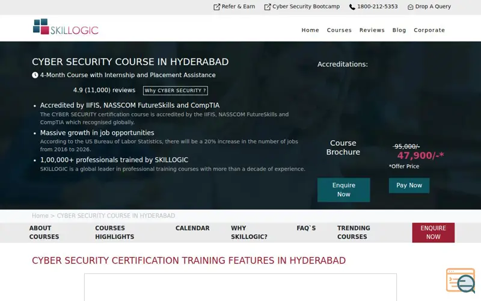
Task: Click Home in the breadcrumb
Action: click(x=40, y=216)
